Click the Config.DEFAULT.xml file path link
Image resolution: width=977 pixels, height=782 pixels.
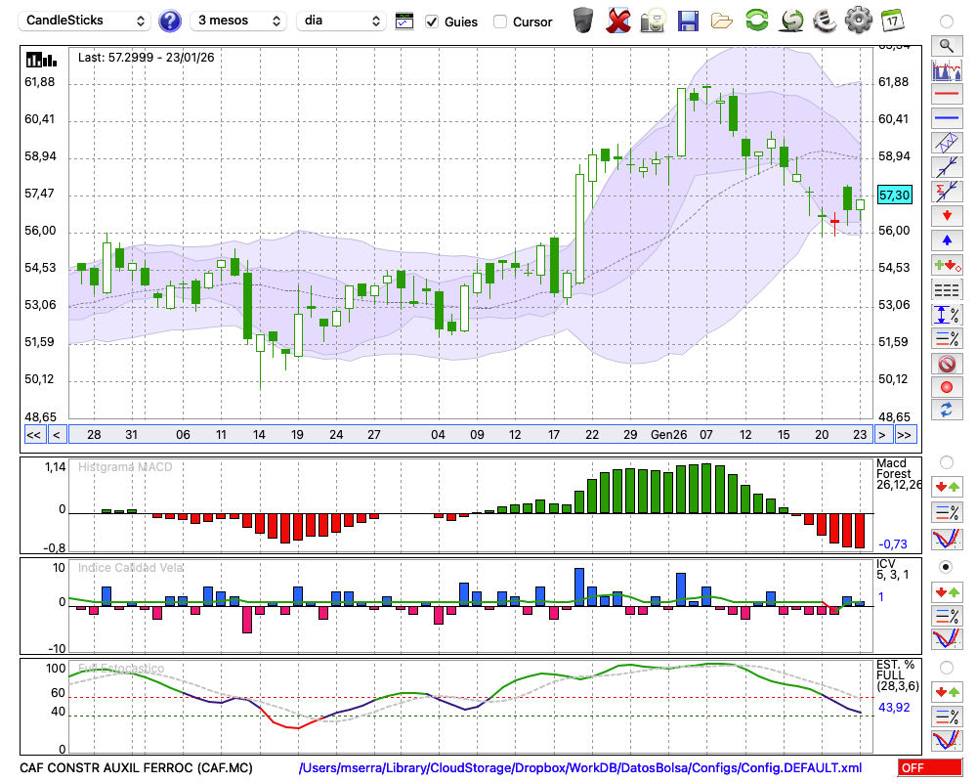(x=580, y=768)
